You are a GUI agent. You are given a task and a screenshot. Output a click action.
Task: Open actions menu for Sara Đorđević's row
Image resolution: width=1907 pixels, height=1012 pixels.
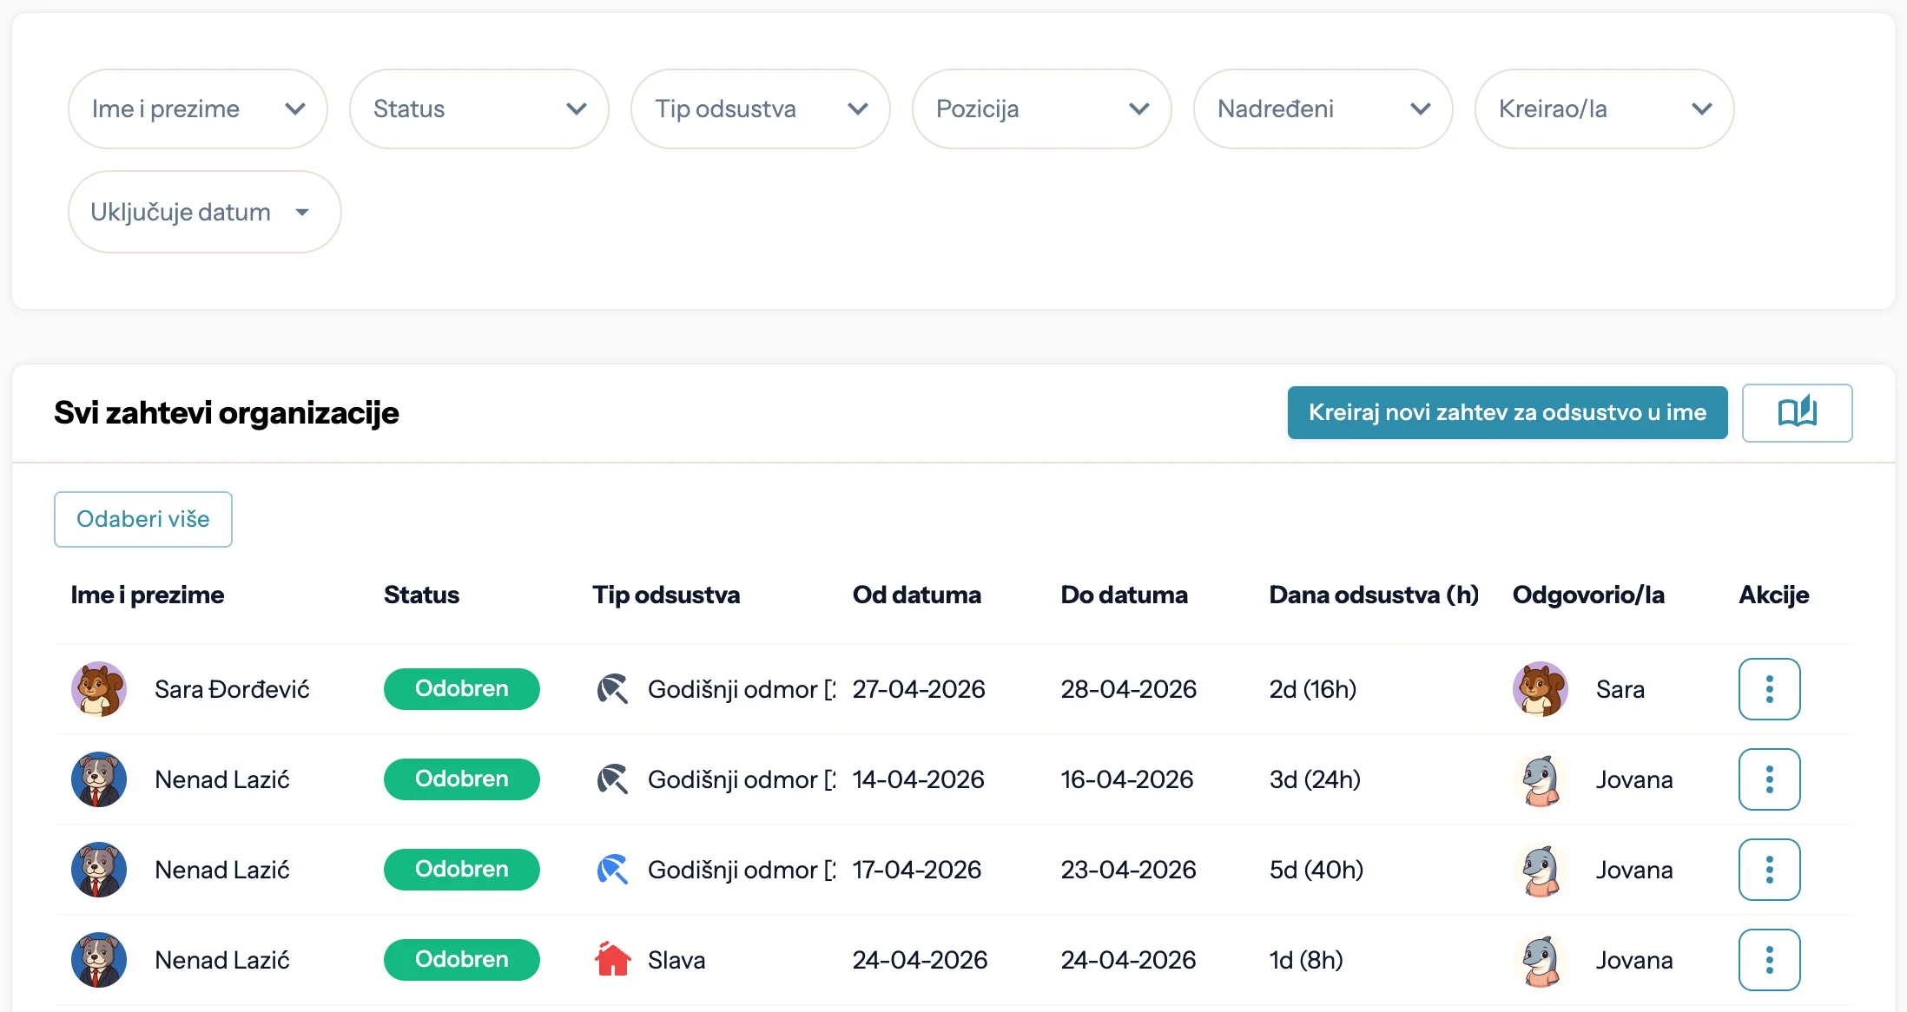1768,689
